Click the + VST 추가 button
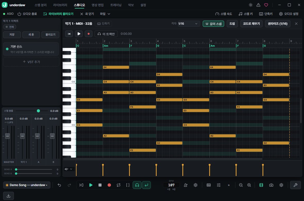304x201 pixels. point(31,62)
